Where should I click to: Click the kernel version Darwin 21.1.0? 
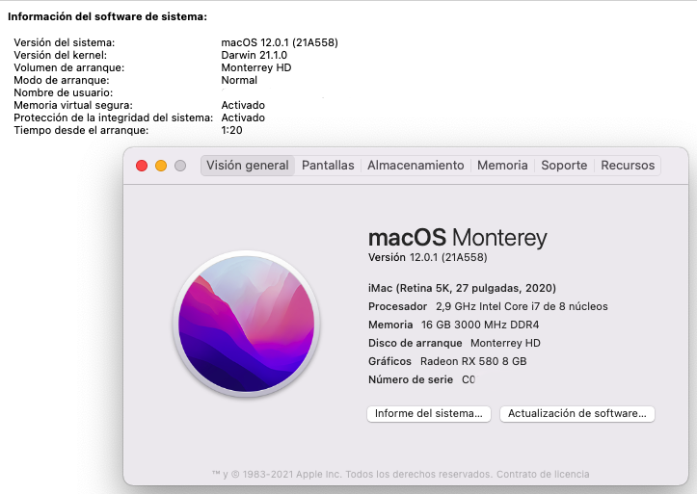pyautogui.click(x=255, y=55)
